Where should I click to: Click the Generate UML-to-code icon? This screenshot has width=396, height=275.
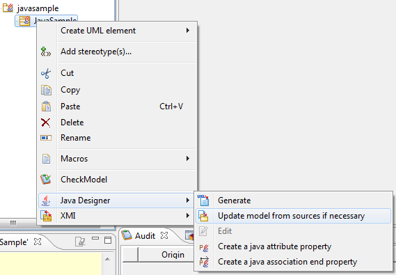tap(203, 201)
